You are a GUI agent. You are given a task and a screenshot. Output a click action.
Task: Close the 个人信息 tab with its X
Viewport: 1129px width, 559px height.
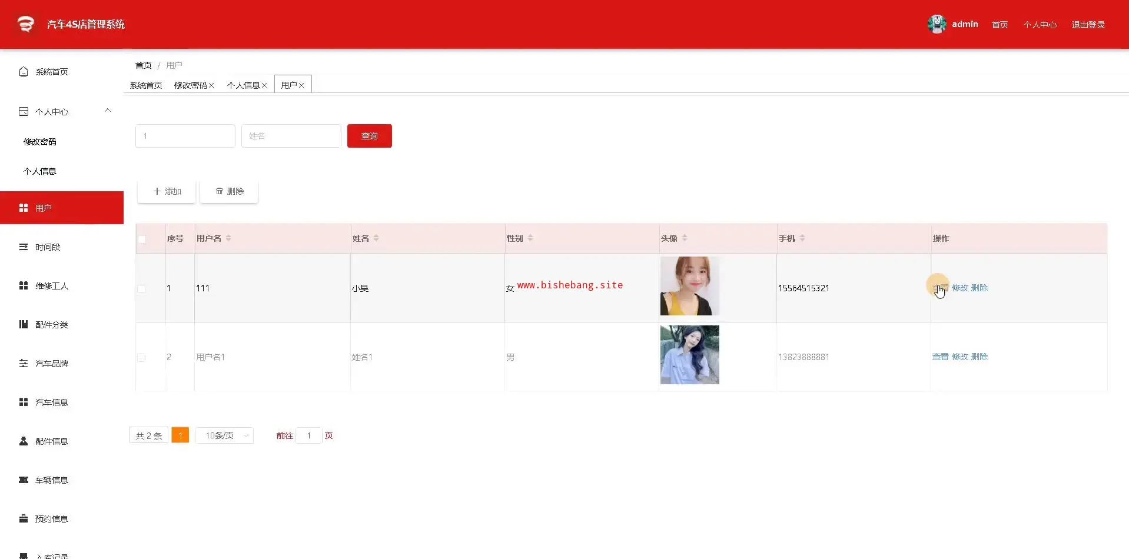pyautogui.click(x=264, y=85)
